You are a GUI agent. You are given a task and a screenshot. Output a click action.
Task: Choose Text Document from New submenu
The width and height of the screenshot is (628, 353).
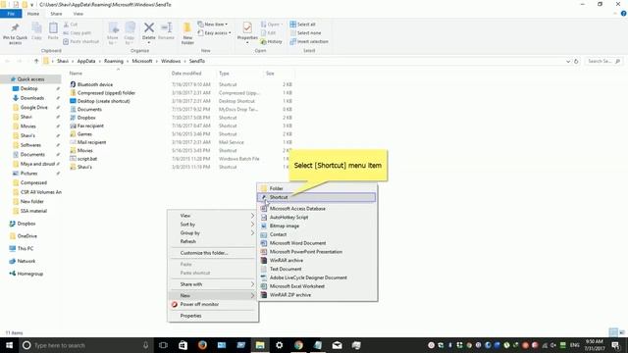tap(317, 269)
